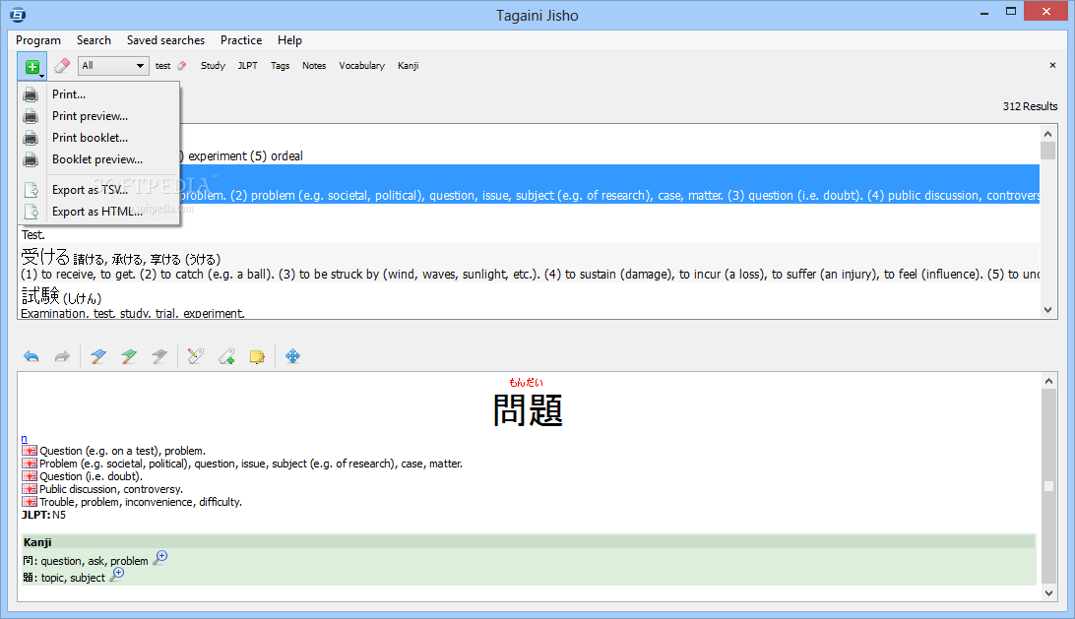Click flag icon beside 'Trouble, problem, inconvenience'
The height and width of the screenshot is (619, 1075).
pos(30,503)
